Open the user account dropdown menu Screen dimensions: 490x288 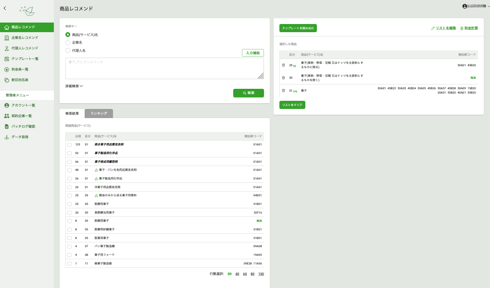(x=475, y=6)
